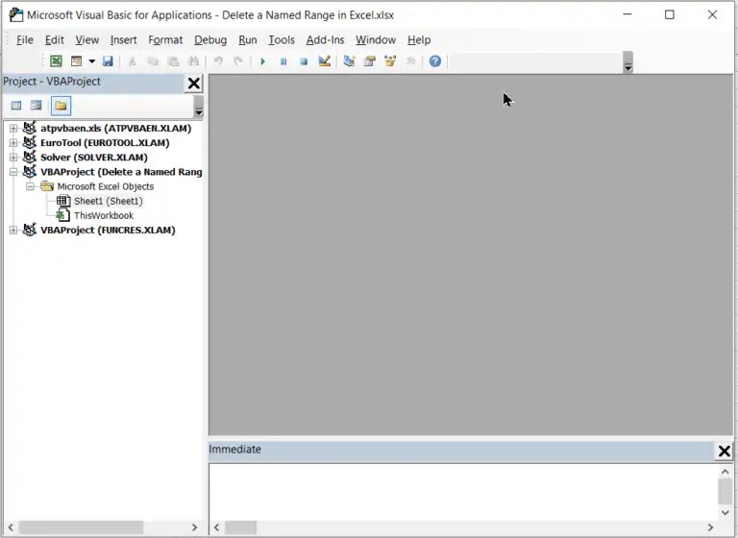Select atpvbaen.xls (ATPVBAEN.XLAM) project

[115, 128]
